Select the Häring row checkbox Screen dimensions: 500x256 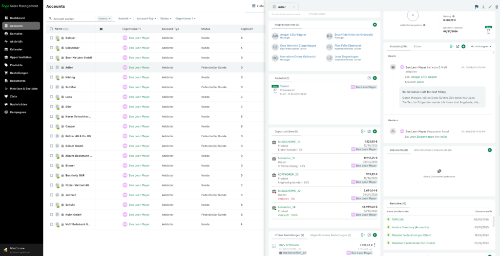coord(52,77)
